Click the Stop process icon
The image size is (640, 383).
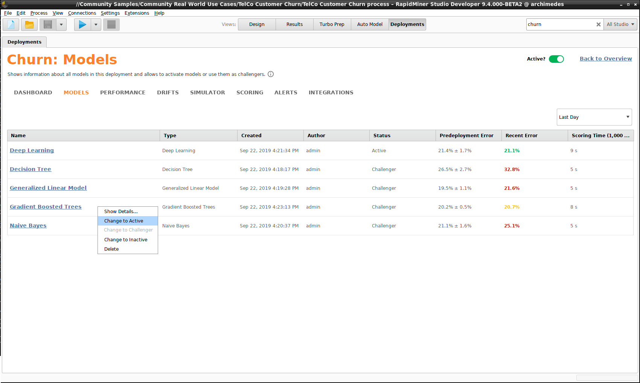(x=111, y=25)
